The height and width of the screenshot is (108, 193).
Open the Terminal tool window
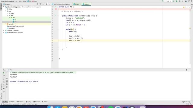pyautogui.click(x=36, y=102)
